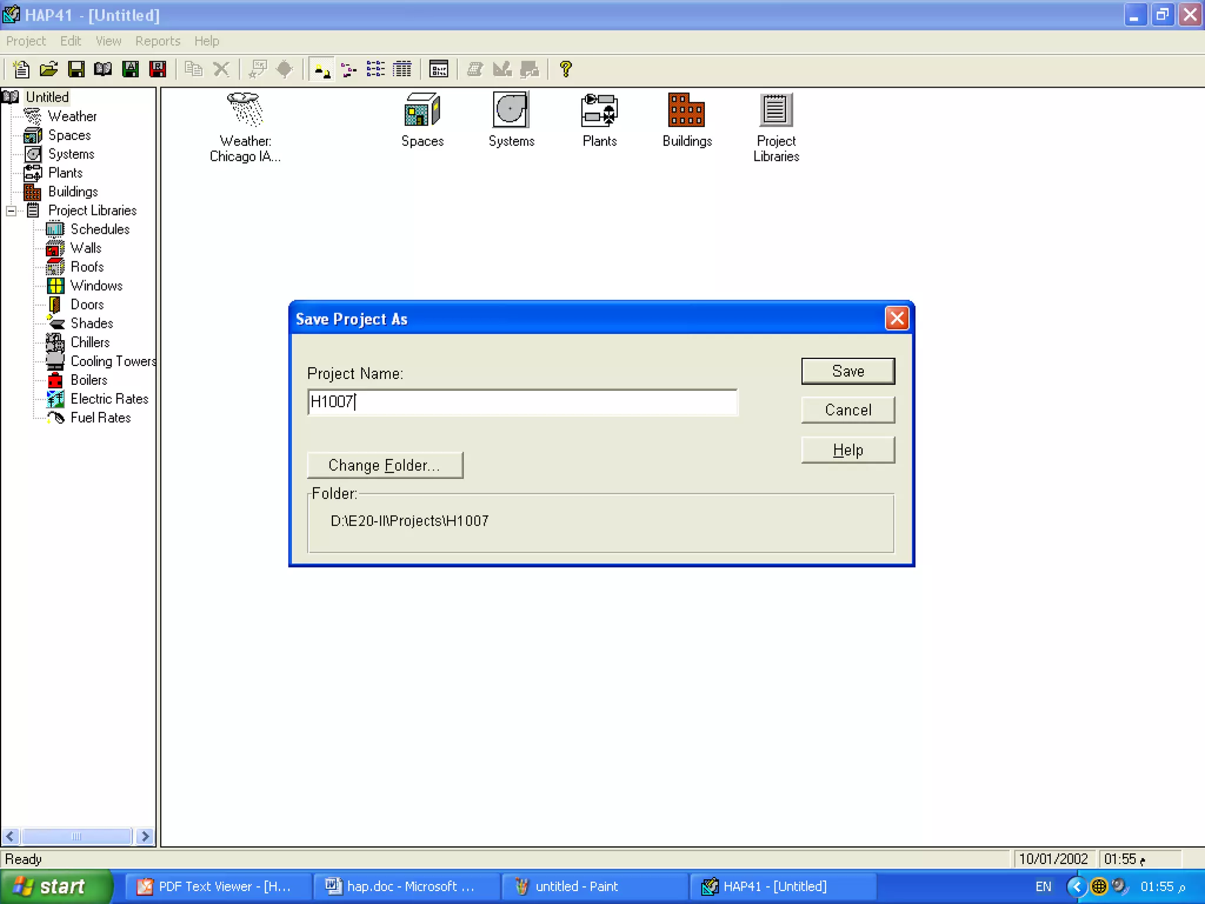This screenshot has height=904, width=1205.
Task: Click the Project Name text field
Action: 522,402
